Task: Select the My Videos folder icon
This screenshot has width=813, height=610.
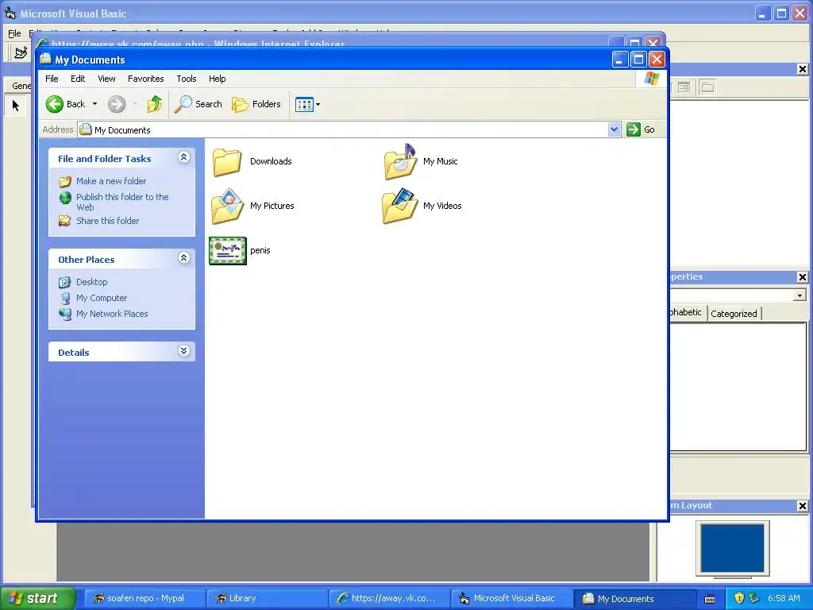Action: (x=400, y=206)
